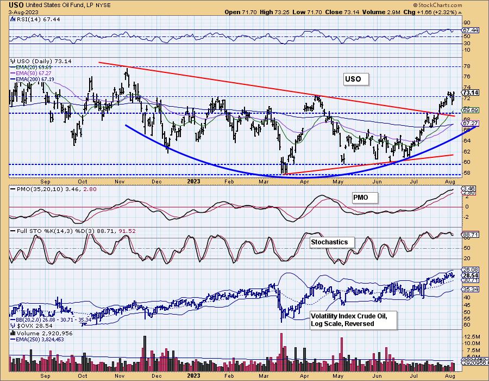Open the StockCharts.com copyright link
This screenshot has width=489, height=381.
coord(437,5)
